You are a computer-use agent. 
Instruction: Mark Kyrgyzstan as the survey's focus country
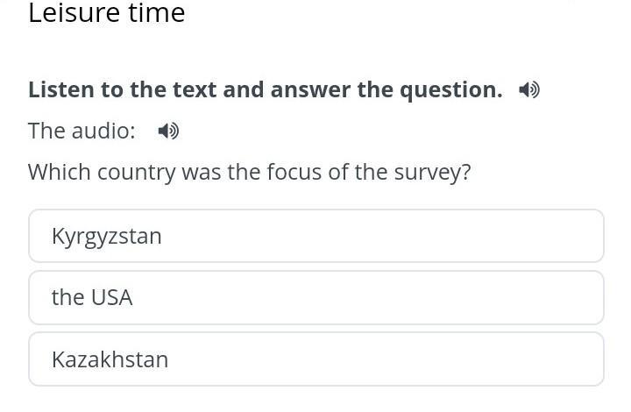click(315, 236)
